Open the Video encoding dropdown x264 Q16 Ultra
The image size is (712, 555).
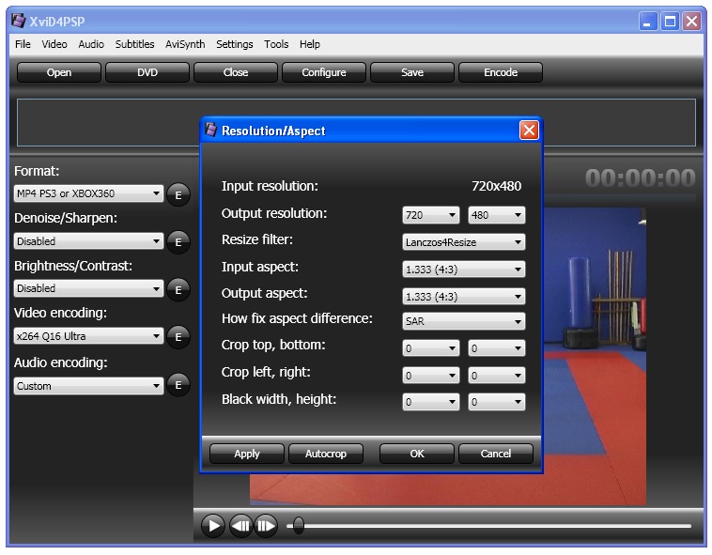[88, 336]
